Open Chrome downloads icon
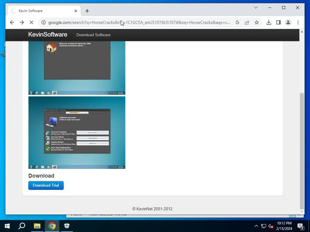This screenshot has height=232, width=310. 269,22
